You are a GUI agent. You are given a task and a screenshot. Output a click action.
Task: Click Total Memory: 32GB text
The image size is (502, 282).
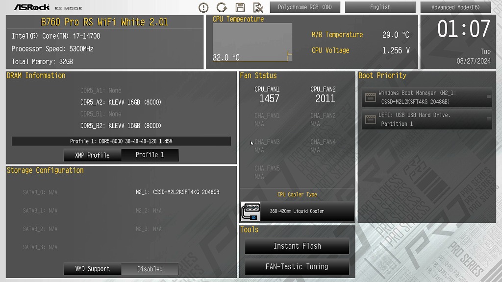pyautogui.click(x=42, y=62)
